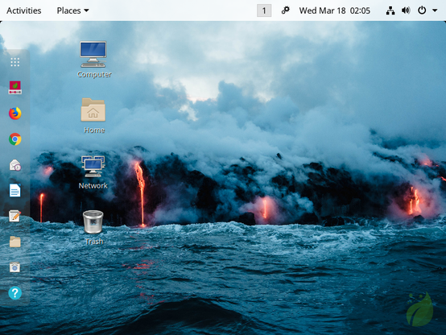446x335 pixels.
Task: Click the workspace 1 indicator
Action: pyautogui.click(x=264, y=10)
